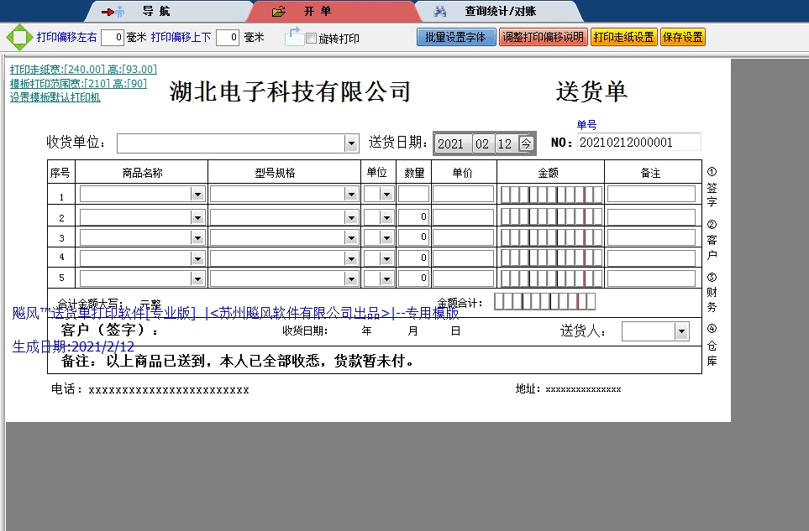
Task: Click the 今 today button in date picker
Action: [526, 143]
